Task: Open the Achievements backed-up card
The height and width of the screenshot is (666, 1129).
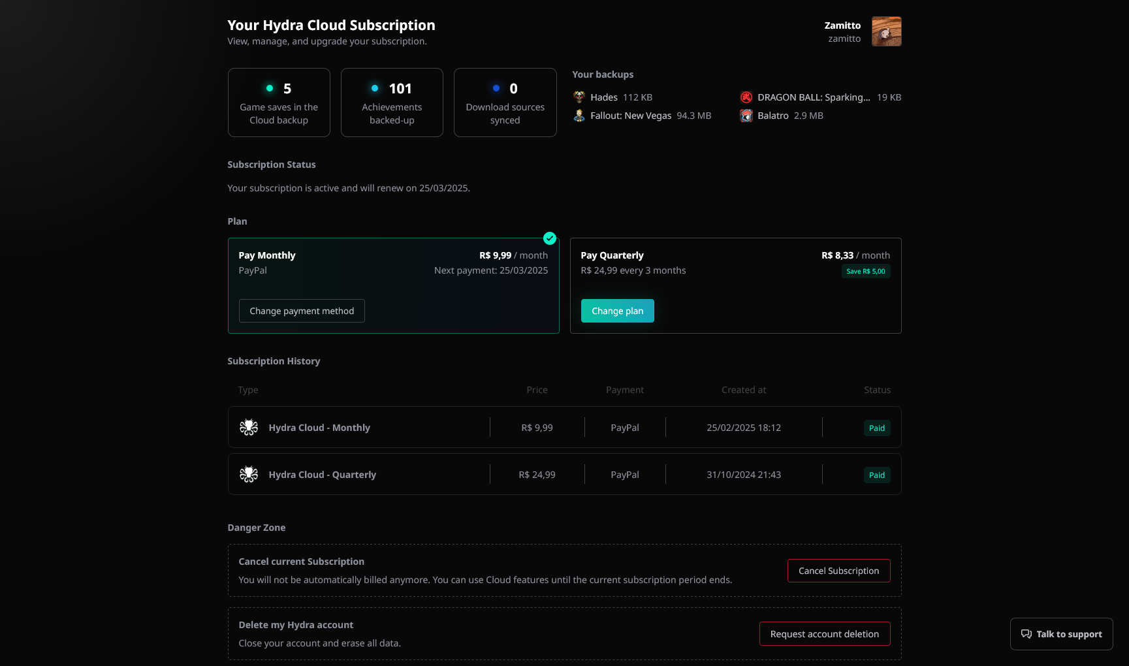Action: (x=392, y=103)
